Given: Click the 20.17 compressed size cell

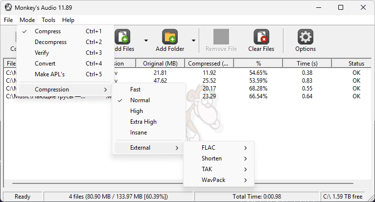Looking at the screenshot, I should point(209,89).
